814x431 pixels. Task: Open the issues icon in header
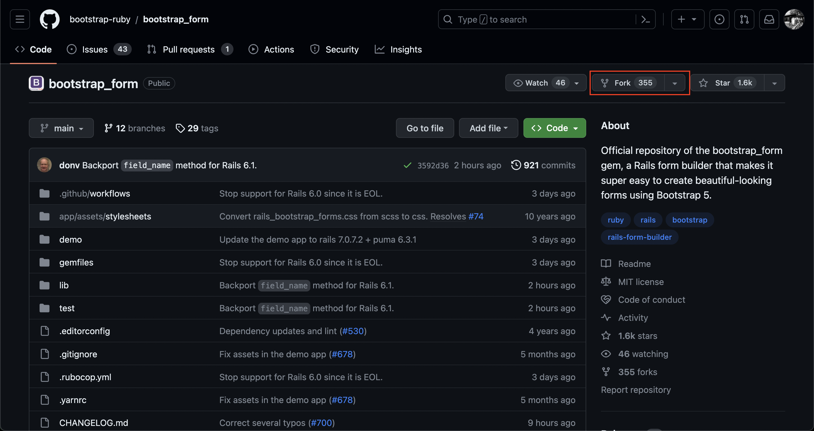(x=719, y=19)
